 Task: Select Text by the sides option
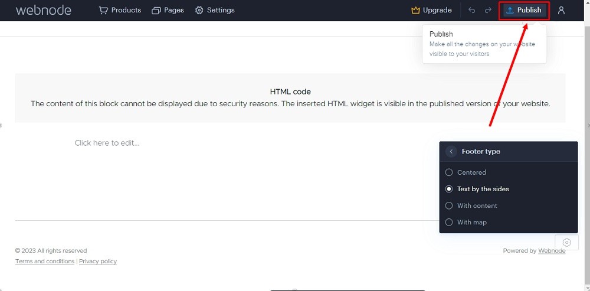point(477,189)
